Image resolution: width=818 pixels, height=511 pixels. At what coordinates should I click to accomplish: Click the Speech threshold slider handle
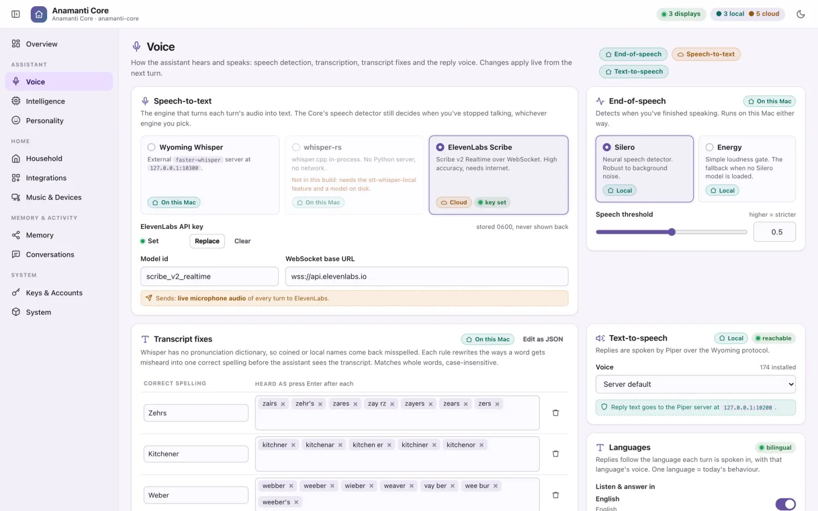point(672,232)
